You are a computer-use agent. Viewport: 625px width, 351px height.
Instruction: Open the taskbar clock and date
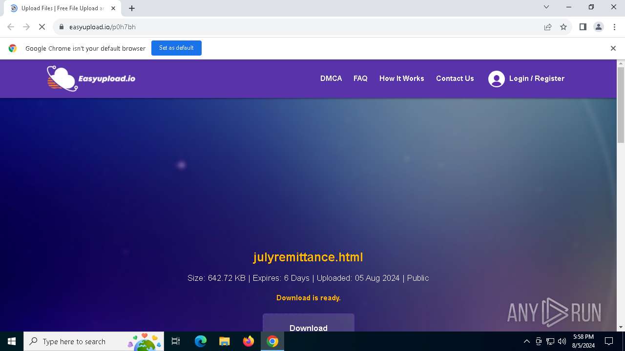click(x=583, y=341)
